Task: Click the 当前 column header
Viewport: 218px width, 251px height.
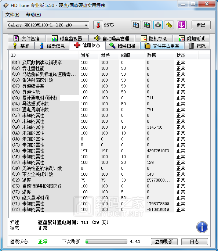Action: [89, 55]
